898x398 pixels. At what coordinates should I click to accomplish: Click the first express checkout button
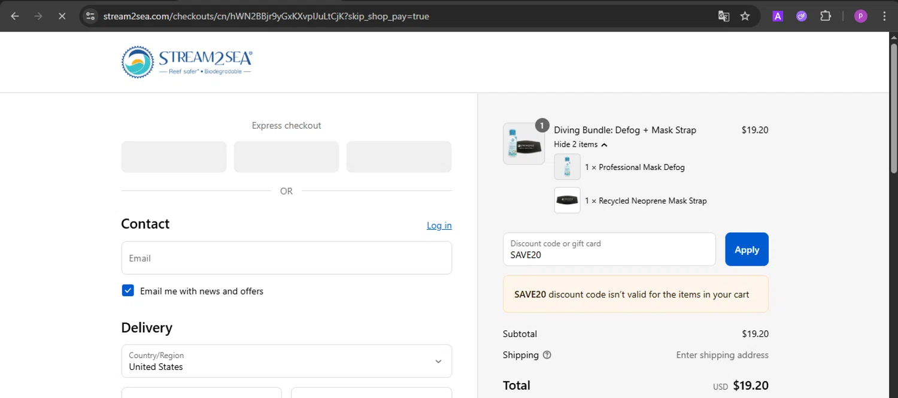(174, 157)
